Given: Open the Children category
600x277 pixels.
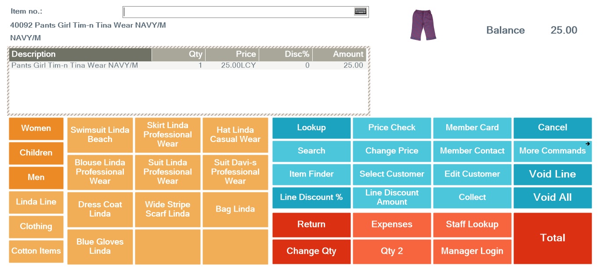Looking at the screenshot, I should (36, 153).
